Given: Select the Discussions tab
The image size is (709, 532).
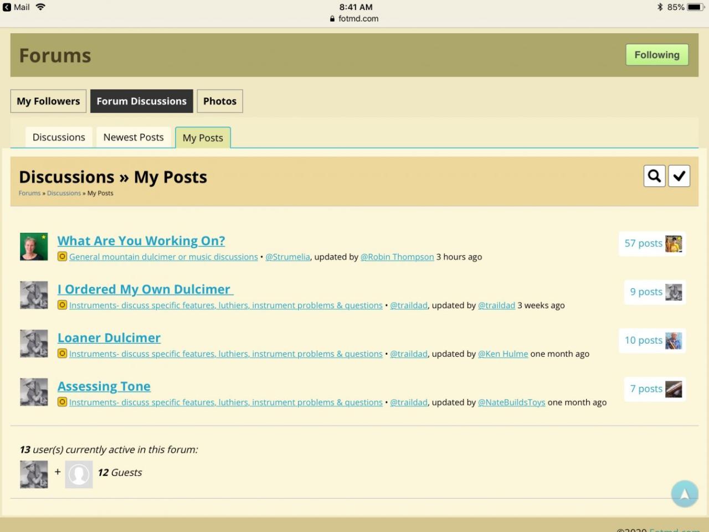Looking at the screenshot, I should click(59, 137).
